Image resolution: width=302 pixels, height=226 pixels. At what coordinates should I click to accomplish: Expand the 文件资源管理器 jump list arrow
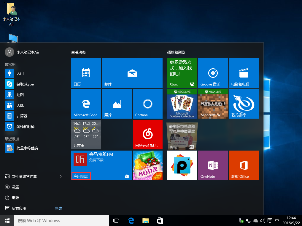click(61, 176)
